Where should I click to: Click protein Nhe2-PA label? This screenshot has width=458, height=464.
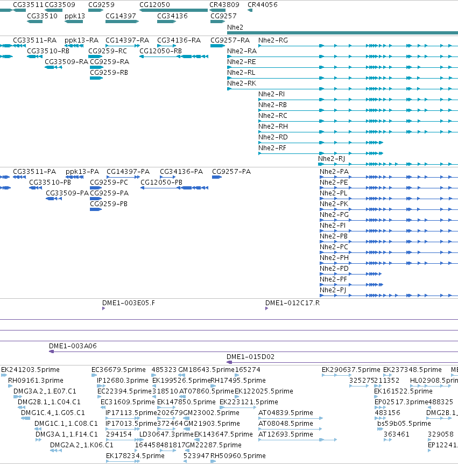tap(334, 172)
